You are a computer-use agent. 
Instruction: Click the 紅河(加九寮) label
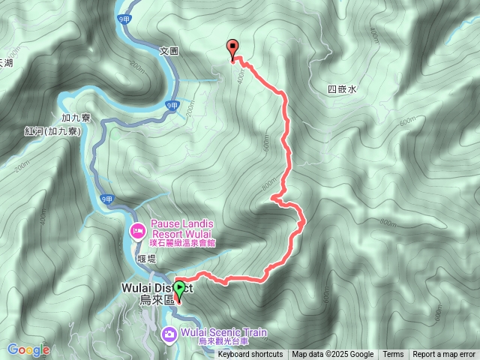(52, 132)
